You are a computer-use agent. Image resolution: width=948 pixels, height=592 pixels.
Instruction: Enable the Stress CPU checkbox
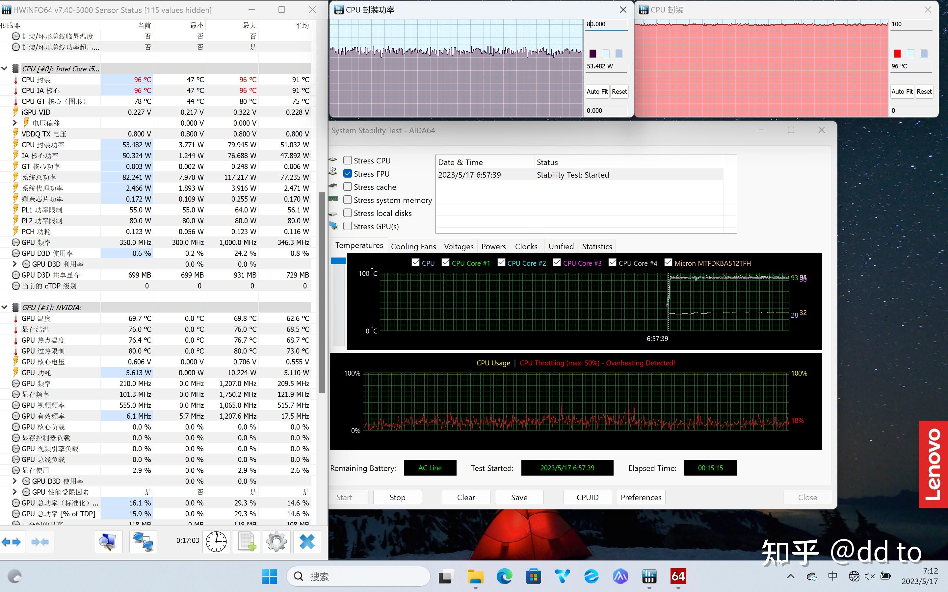point(348,160)
